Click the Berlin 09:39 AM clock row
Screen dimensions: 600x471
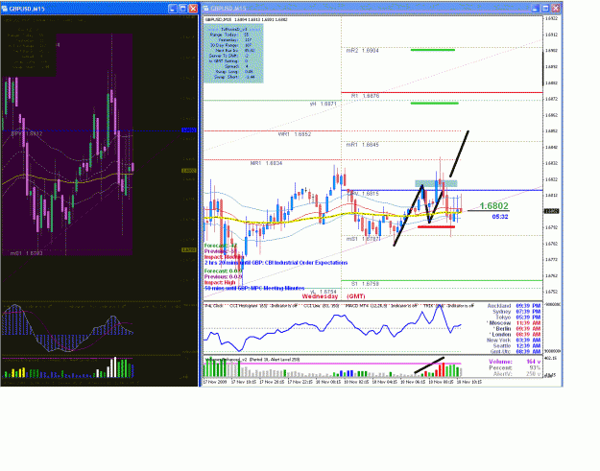[517, 329]
